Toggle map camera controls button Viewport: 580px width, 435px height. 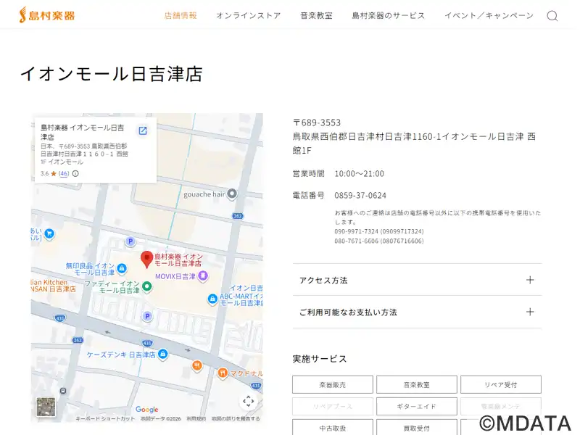[248, 401]
